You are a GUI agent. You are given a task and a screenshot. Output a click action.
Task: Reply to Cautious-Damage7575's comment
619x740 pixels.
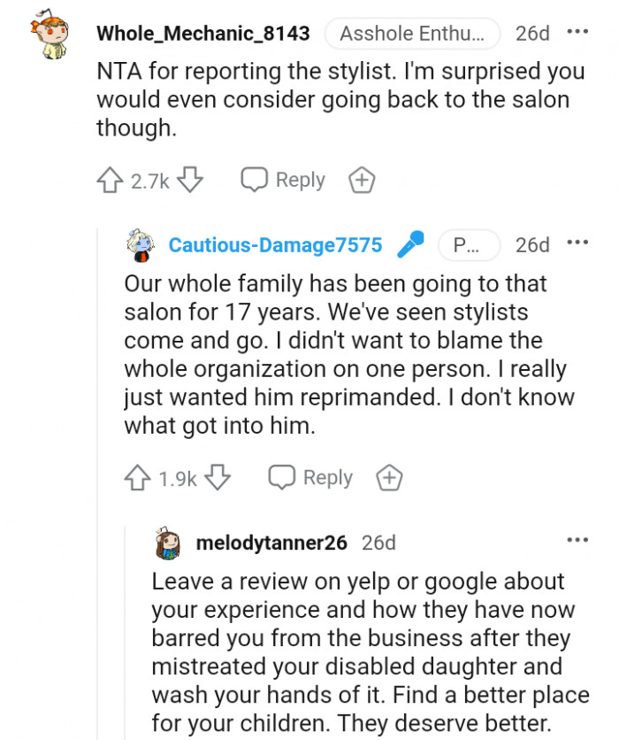click(310, 478)
